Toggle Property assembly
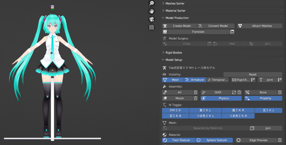 [x=263, y=98]
